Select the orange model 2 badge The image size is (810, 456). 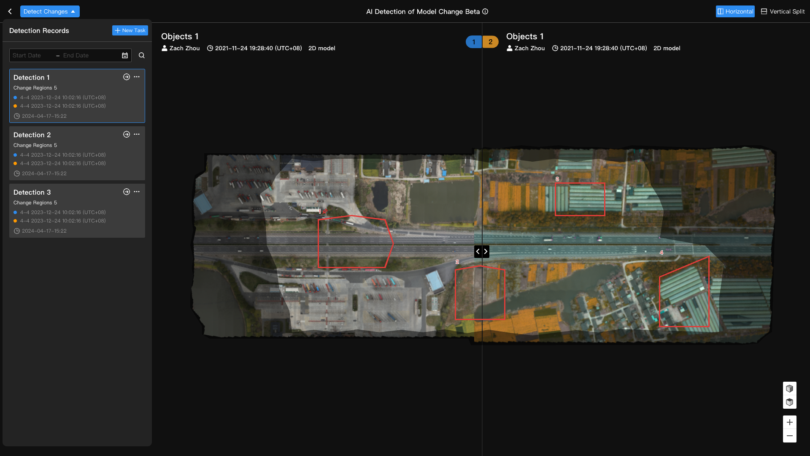click(490, 42)
